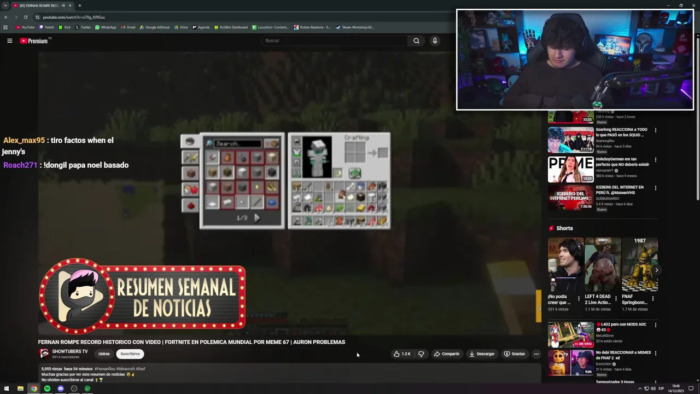This screenshot has height=394, width=700.
Task: Open Spotify from the taskbar
Action: (47, 389)
